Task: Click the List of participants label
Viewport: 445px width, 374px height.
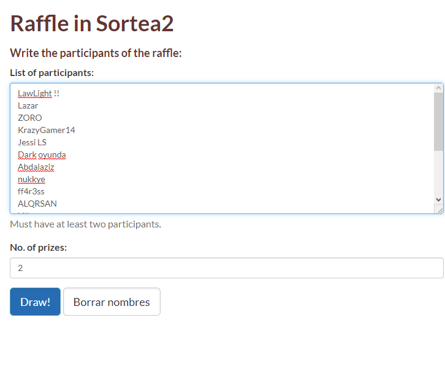Action: pos(52,73)
